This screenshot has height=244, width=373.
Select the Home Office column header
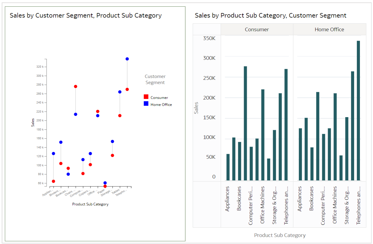[x=329, y=29]
